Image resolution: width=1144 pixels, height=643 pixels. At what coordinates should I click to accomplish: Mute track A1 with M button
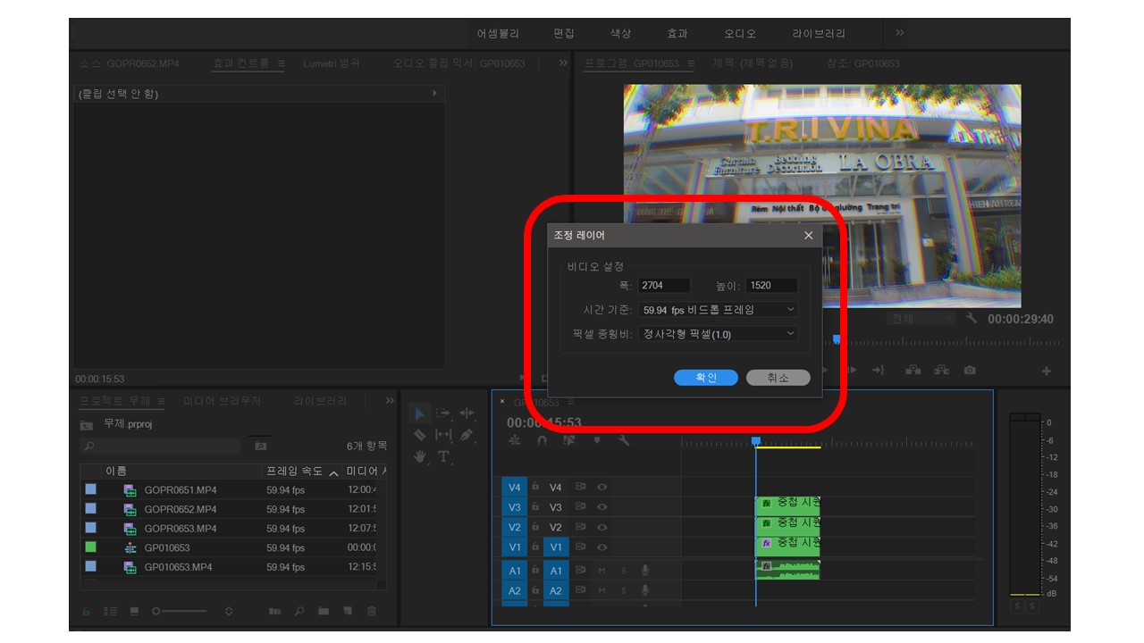tap(601, 571)
